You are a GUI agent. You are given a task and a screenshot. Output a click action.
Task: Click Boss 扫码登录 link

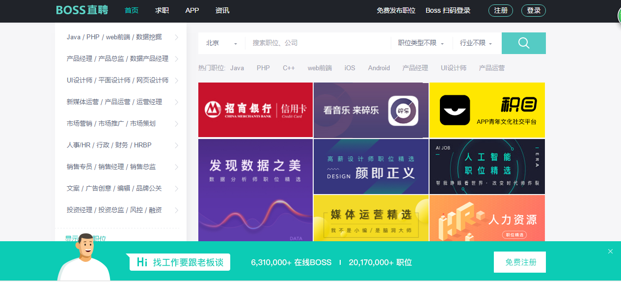coord(448,10)
